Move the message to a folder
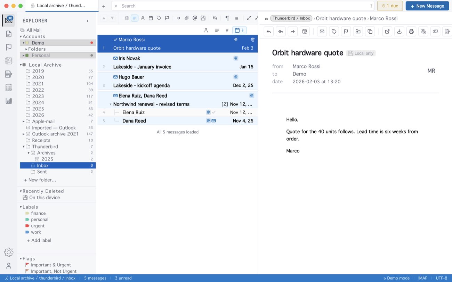This screenshot has width=452, height=282. pos(358,32)
